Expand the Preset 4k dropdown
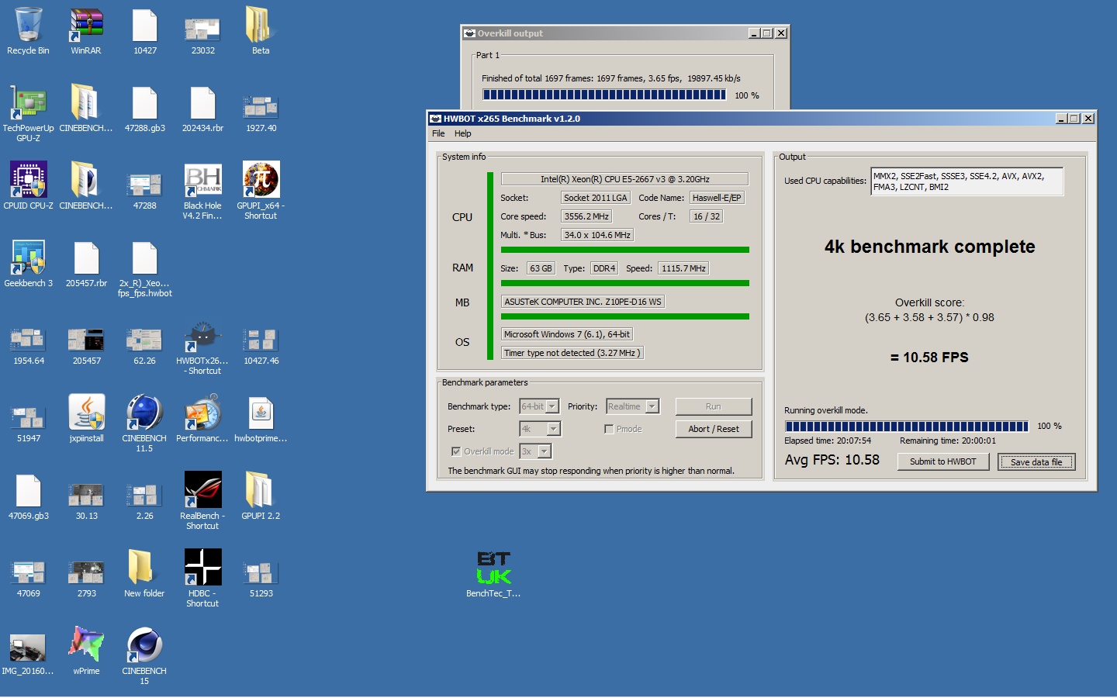The image size is (1117, 698). tap(554, 429)
